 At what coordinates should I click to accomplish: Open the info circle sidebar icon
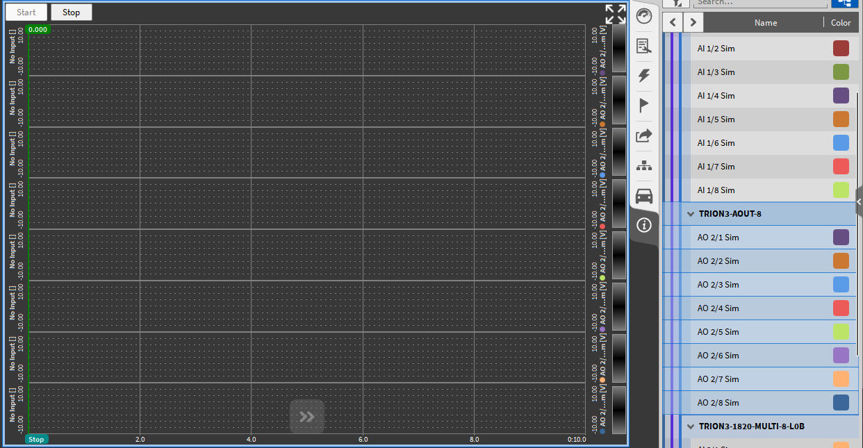[644, 225]
